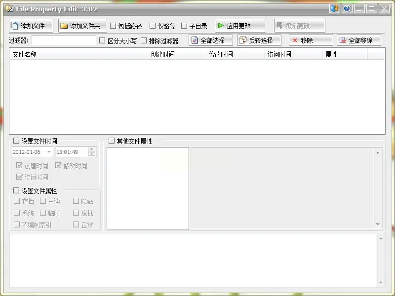Enable the 包括路径 checkbox
This screenshot has width=395, height=296.
click(x=113, y=26)
